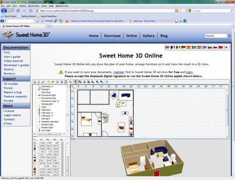The height and width of the screenshot is (180, 235).
Task: Click the Cut scissors icon in applet toolbar
Action: [x=57, y=82]
